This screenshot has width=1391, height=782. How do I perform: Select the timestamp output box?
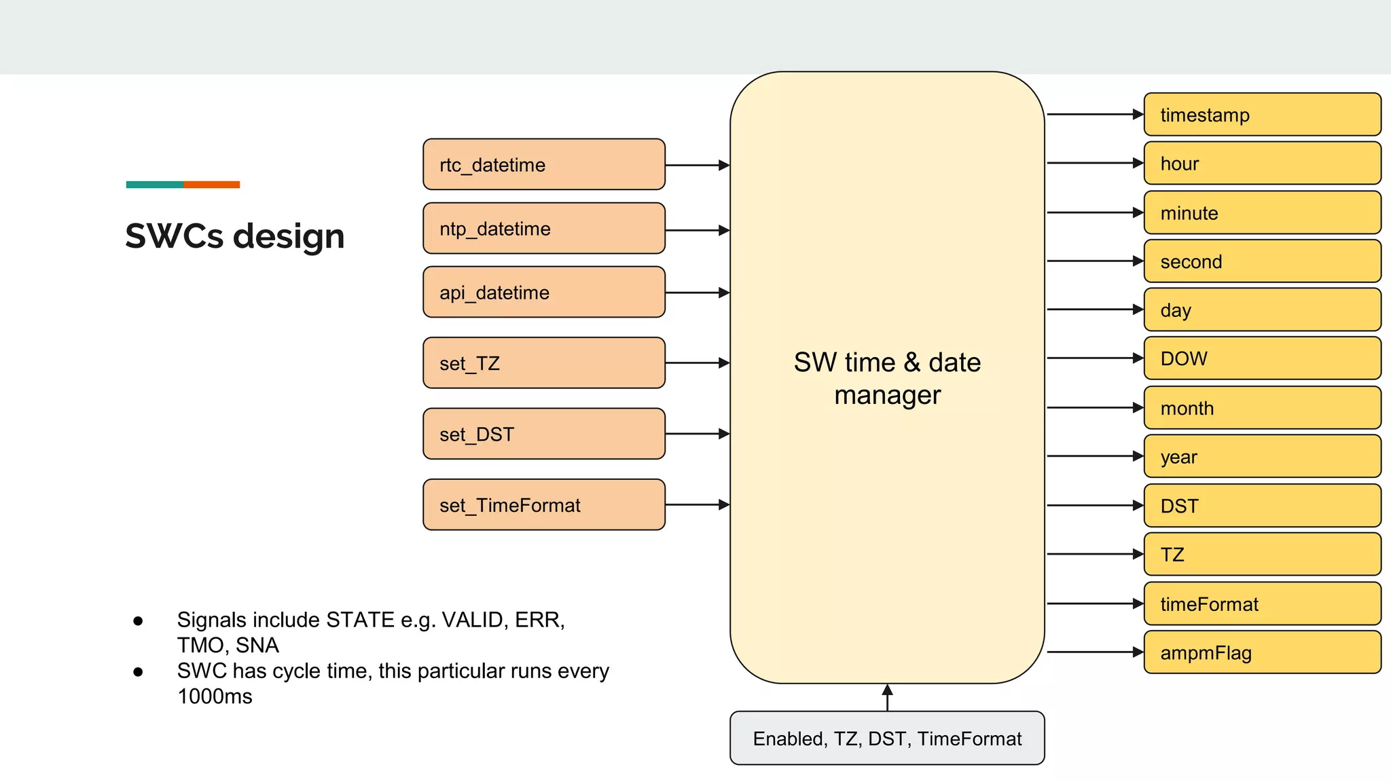coord(1262,115)
